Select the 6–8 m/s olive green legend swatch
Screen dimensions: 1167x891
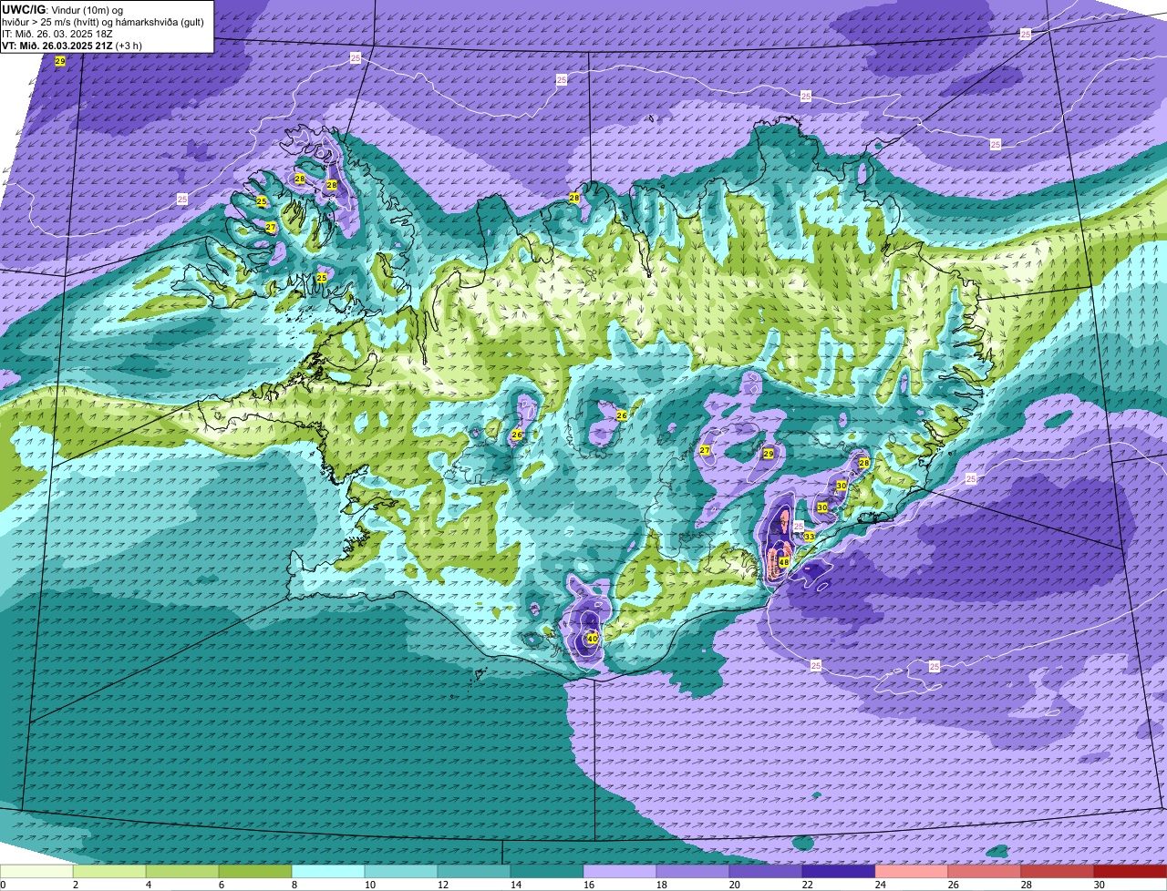[x=255, y=871]
